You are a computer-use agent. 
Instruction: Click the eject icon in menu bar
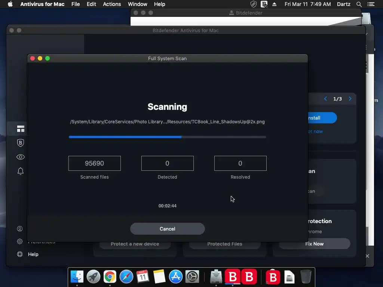pos(274,4)
